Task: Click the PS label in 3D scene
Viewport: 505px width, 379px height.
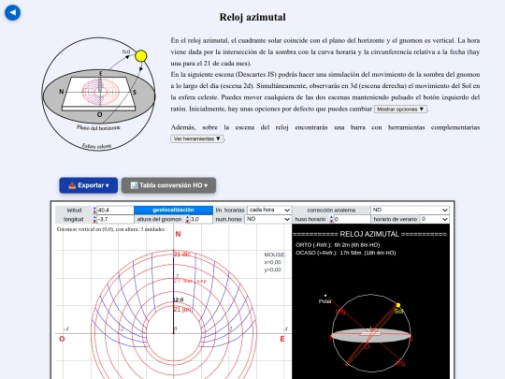Action: tap(400, 364)
